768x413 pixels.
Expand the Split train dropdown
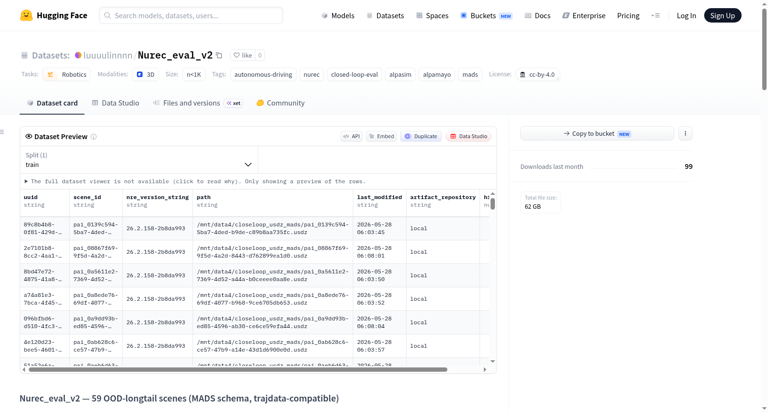pos(139,160)
